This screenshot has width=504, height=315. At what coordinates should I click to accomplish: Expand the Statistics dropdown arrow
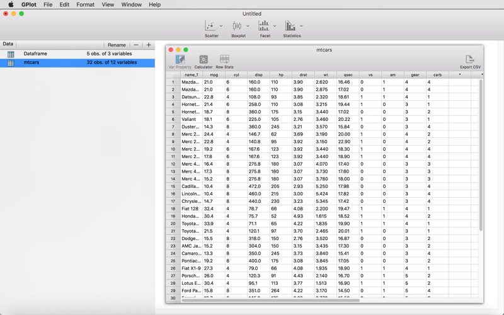coord(301,26)
